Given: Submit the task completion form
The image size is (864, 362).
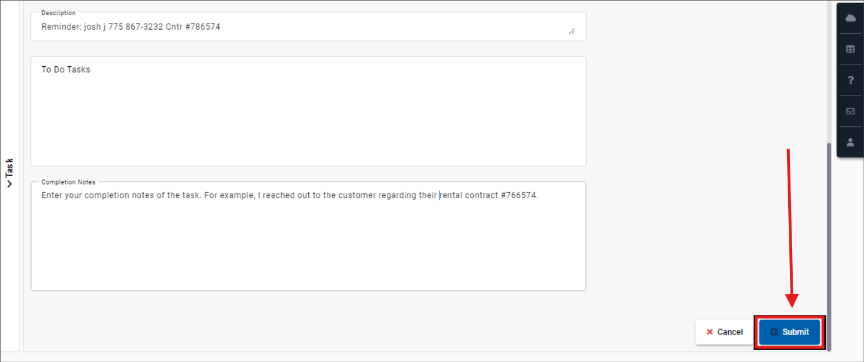Looking at the screenshot, I should 789,332.
